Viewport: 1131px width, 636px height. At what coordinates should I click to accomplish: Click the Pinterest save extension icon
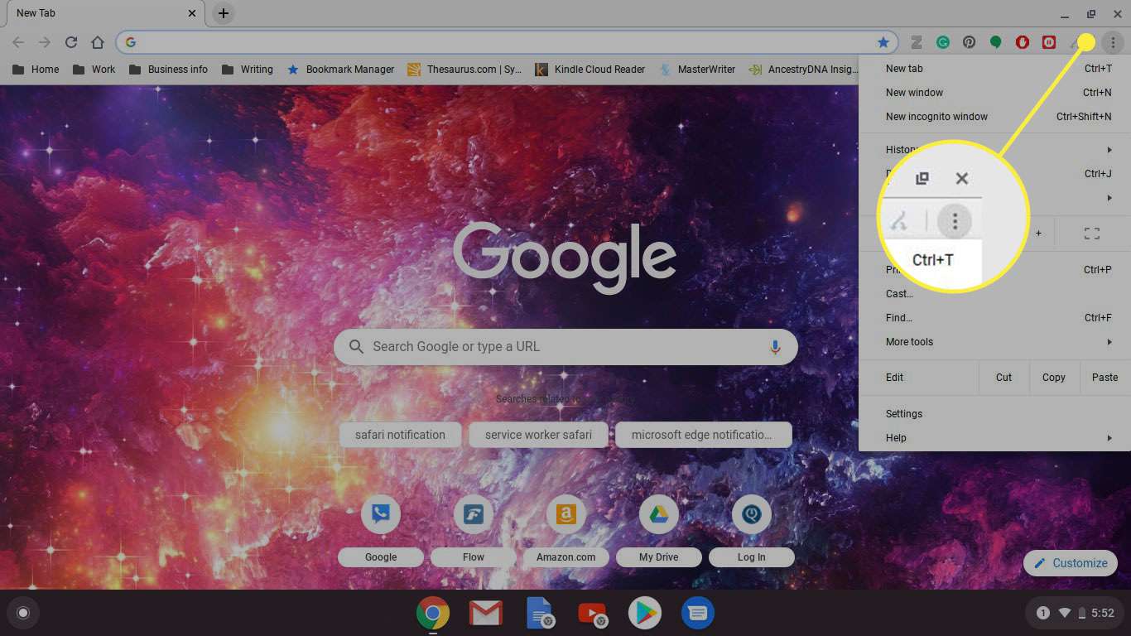969,42
